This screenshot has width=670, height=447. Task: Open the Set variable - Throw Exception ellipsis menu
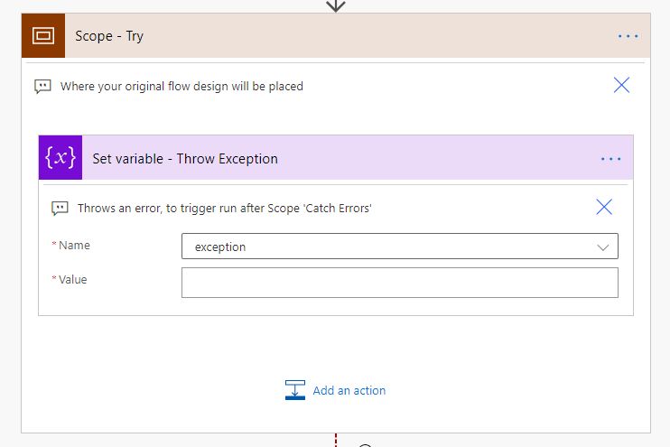point(610,159)
